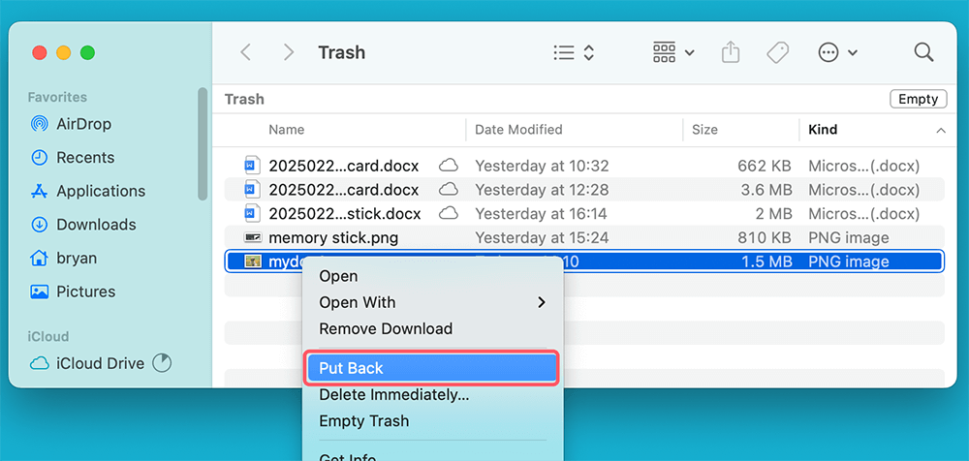Viewport: 969px width, 461px height.
Task: Sort by the Name column header
Action: point(286,130)
